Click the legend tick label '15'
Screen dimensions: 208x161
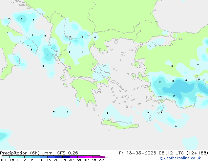(x=49, y=160)
